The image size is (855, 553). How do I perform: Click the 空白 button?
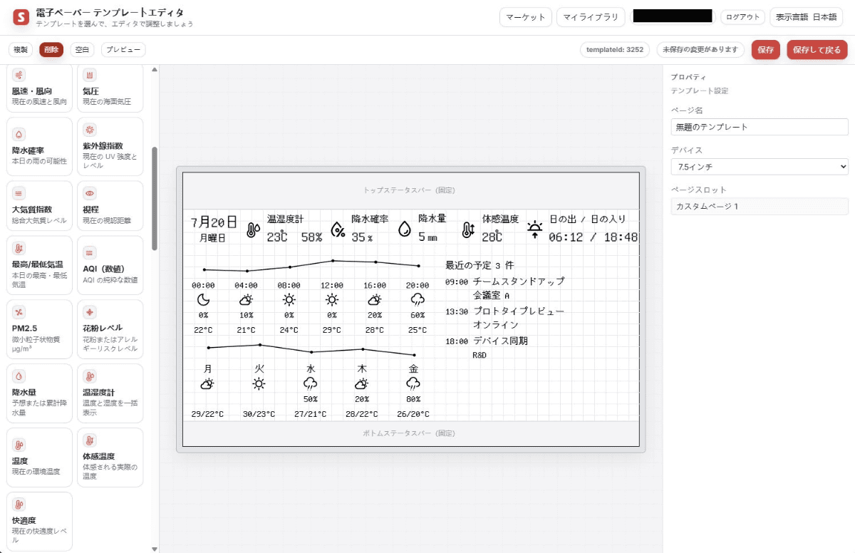82,50
